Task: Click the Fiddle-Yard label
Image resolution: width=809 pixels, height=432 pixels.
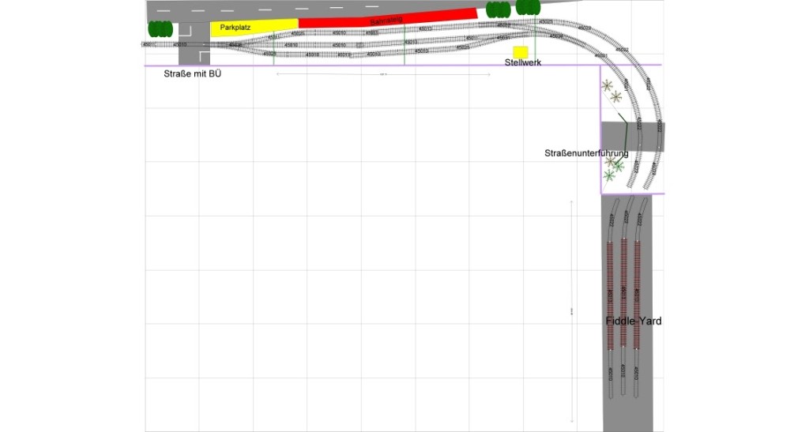Action: click(633, 321)
